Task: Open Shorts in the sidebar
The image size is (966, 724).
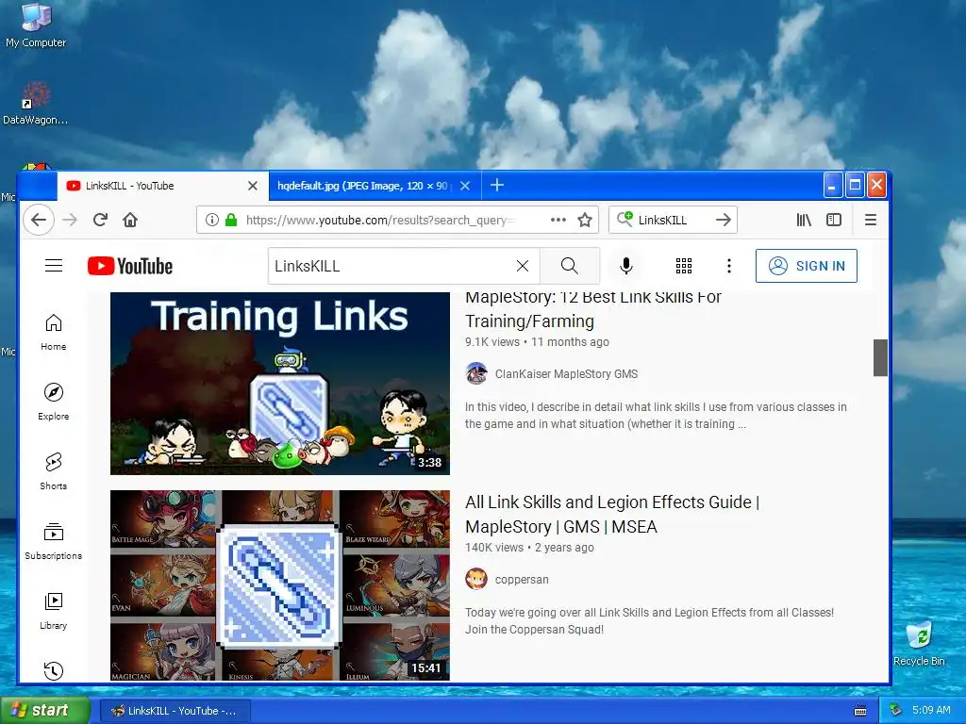Action: 54,471
